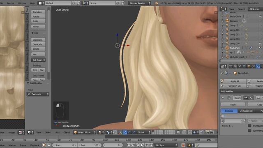This screenshot has width=263, height=148.
Task: Open the Window menu in top bar
Action: (22, 3)
